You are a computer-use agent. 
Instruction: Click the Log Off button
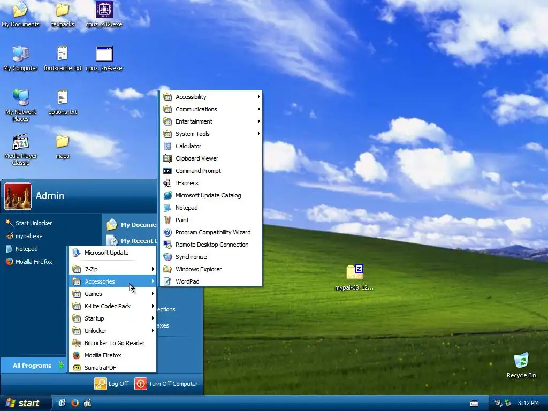point(112,384)
